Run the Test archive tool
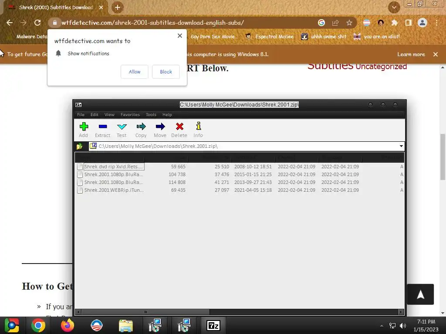Image resolution: width=446 pixels, height=334 pixels. (x=122, y=130)
